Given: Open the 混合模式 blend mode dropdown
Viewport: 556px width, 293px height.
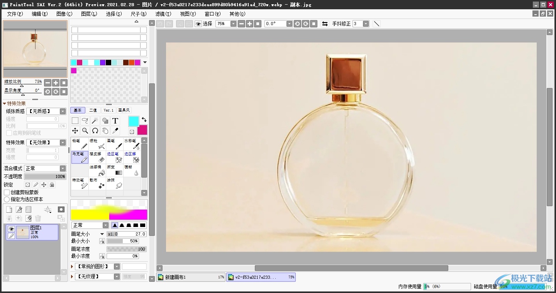Looking at the screenshot, I should tap(45, 168).
